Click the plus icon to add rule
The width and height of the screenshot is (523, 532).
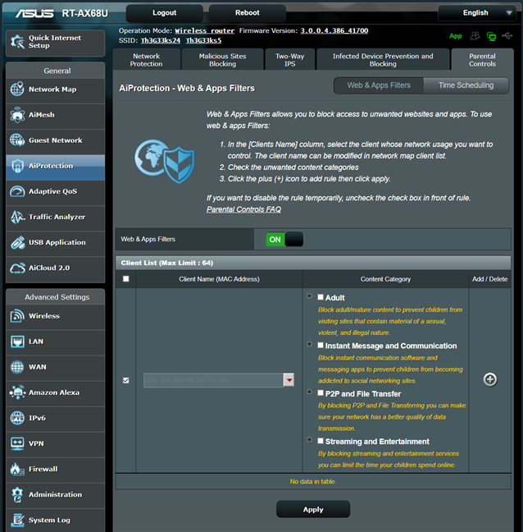pos(490,379)
